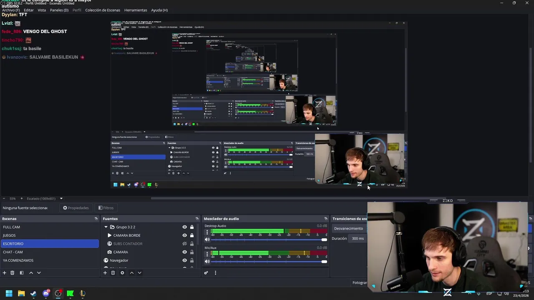Move source down in Fuentes toolbar

(139, 273)
